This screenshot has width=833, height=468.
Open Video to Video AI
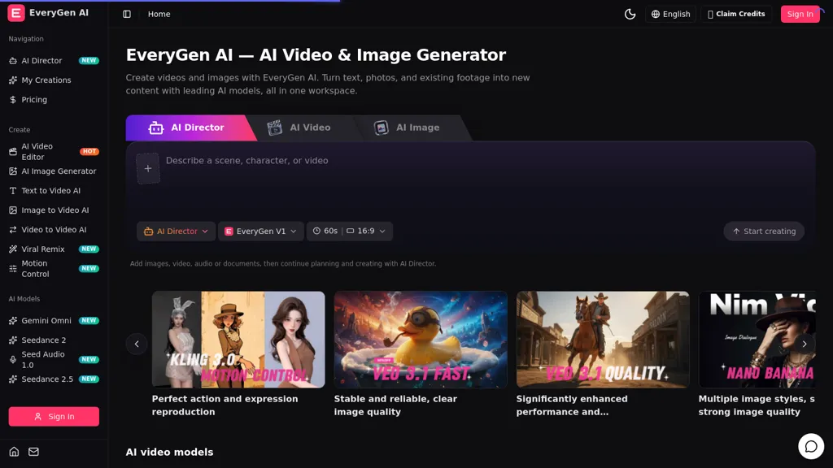54,230
